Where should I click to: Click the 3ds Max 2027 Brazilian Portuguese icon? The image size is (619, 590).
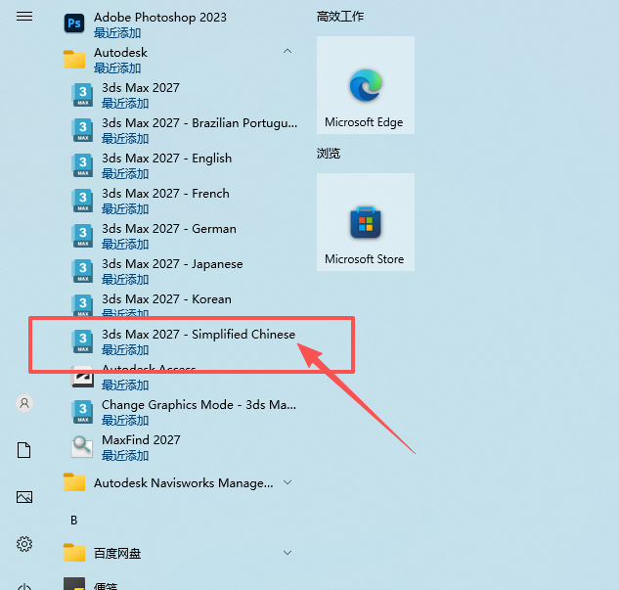(82, 130)
